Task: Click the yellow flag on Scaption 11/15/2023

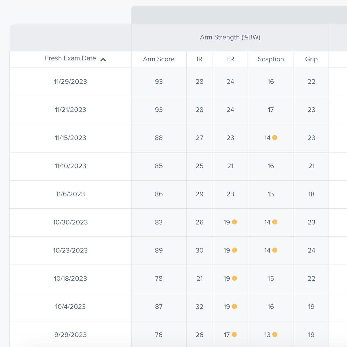Action: coord(275,138)
